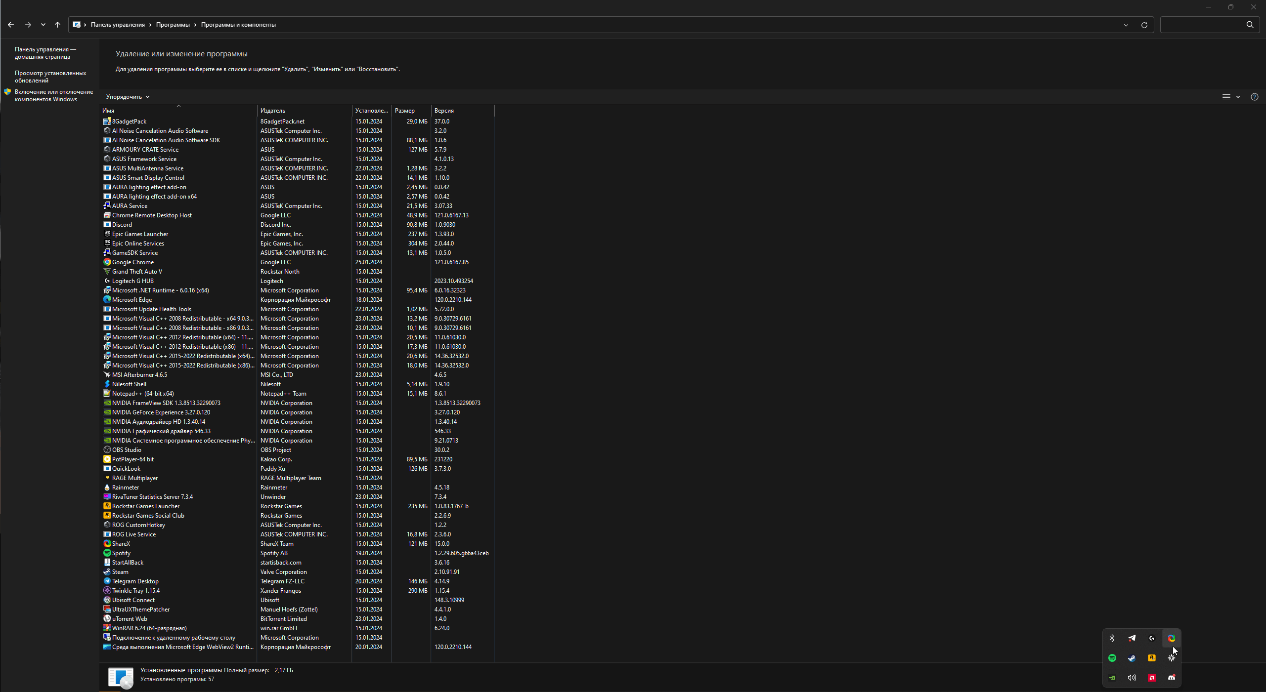
Task: Select Grand Theft Auto V entry
Action: pyautogui.click(x=298, y=272)
